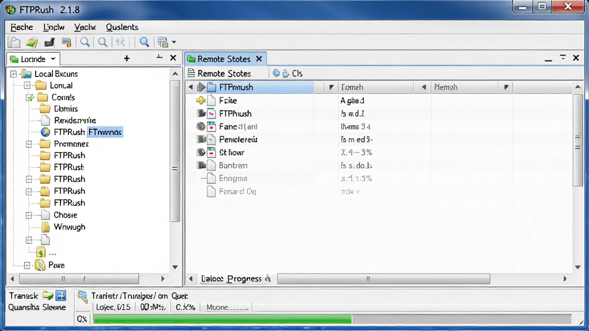Click the dark connect toolbar icon
This screenshot has height=331, width=589.
pyautogui.click(x=49, y=42)
